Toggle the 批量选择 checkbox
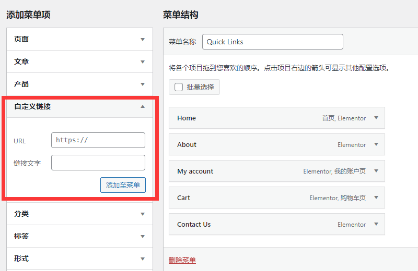The height and width of the screenshot is (271, 418). click(x=179, y=87)
